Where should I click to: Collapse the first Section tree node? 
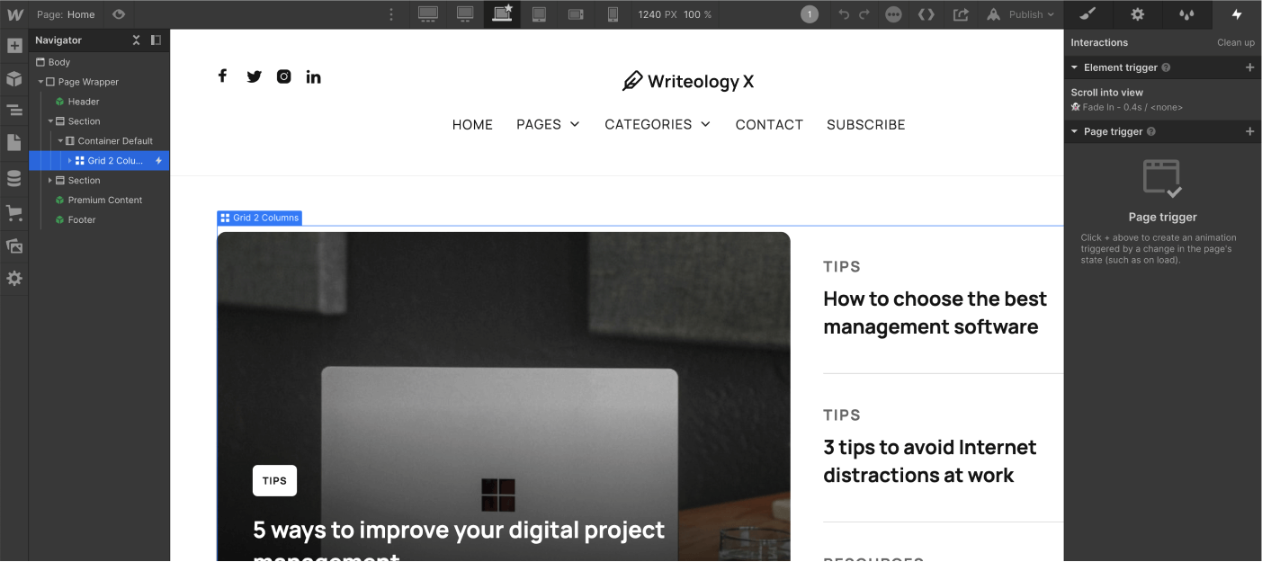pyautogui.click(x=50, y=121)
